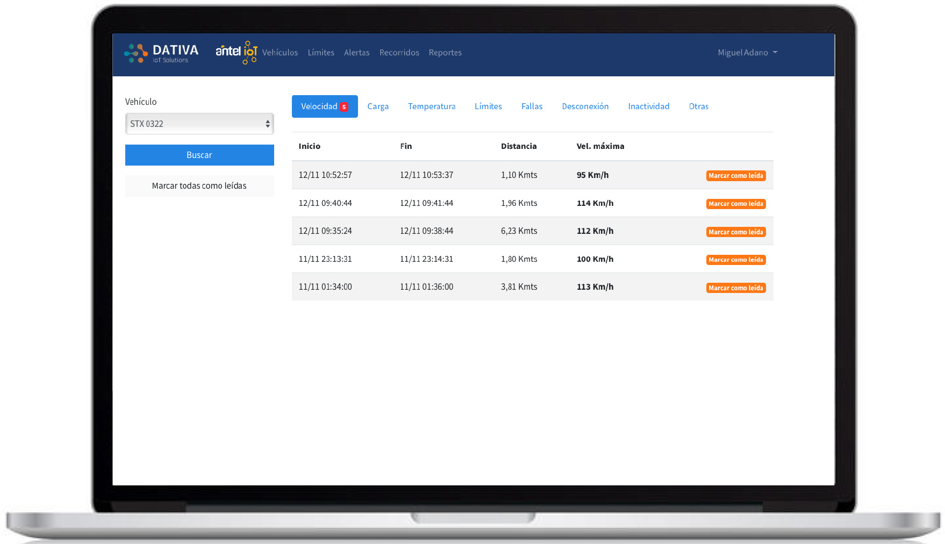
Task: Switch to the Fallas tab
Action: [532, 106]
